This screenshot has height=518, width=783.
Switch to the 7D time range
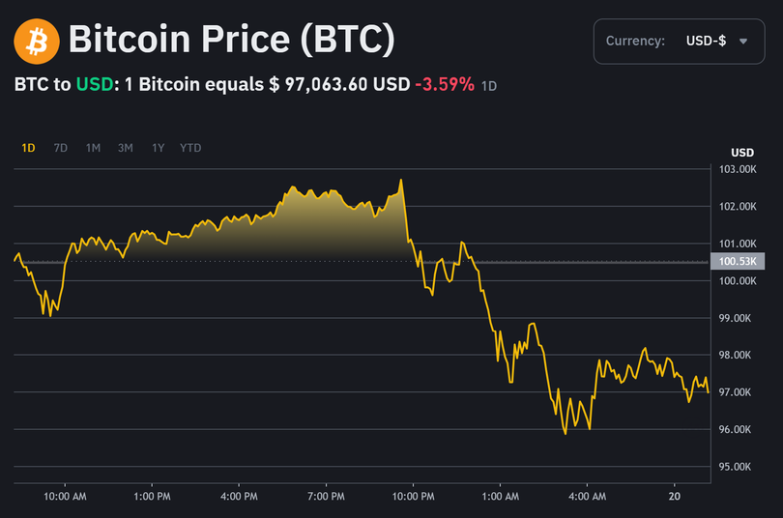point(61,148)
